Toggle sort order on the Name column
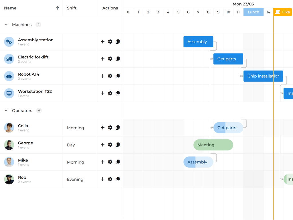 (x=57, y=8)
